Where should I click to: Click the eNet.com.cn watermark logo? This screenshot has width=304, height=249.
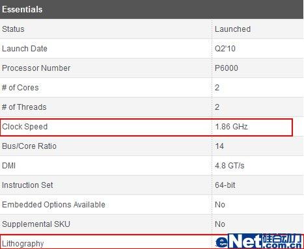[259, 241]
